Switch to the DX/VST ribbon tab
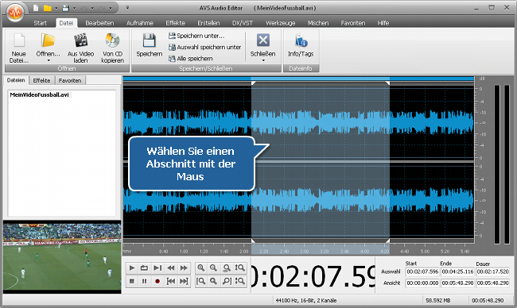This screenshot has height=308, width=517. pyautogui.click(x=243, y=23)
